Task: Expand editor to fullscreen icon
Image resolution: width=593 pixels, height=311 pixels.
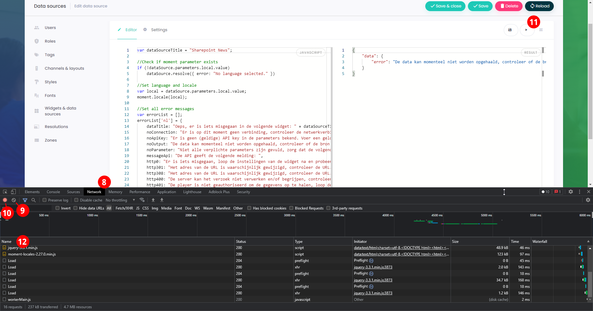Action: pyautogui.click(x=541, y=30)
